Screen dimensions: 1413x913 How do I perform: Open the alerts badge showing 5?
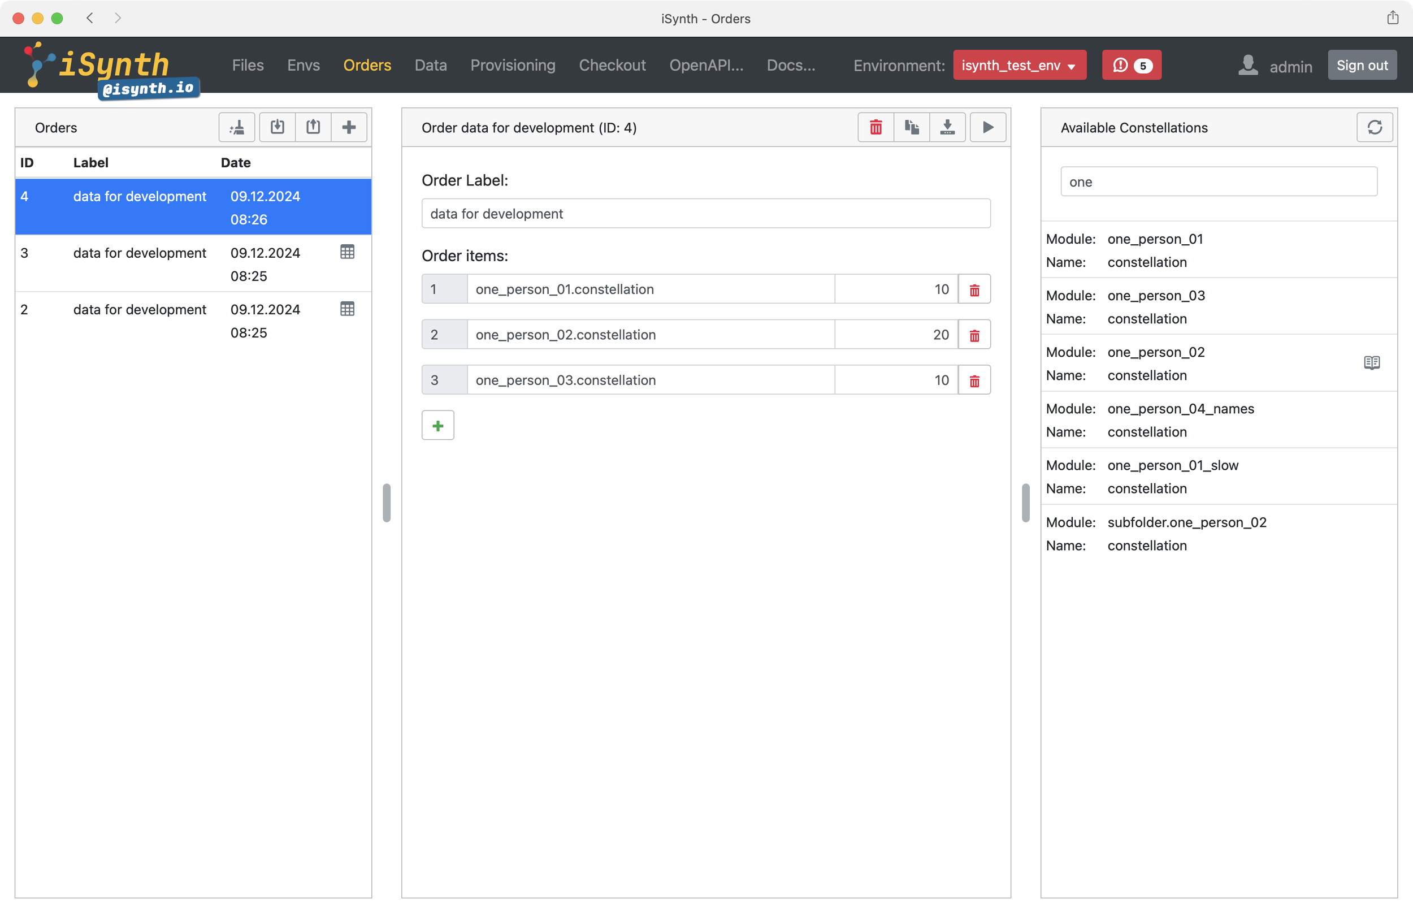pyautogui.click(x=1131, y=65)
